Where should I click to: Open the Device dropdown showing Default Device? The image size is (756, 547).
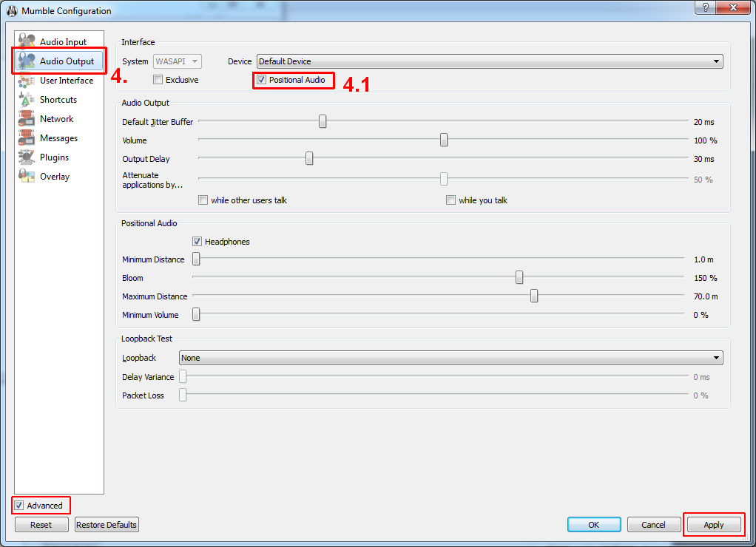coord(490,61)
